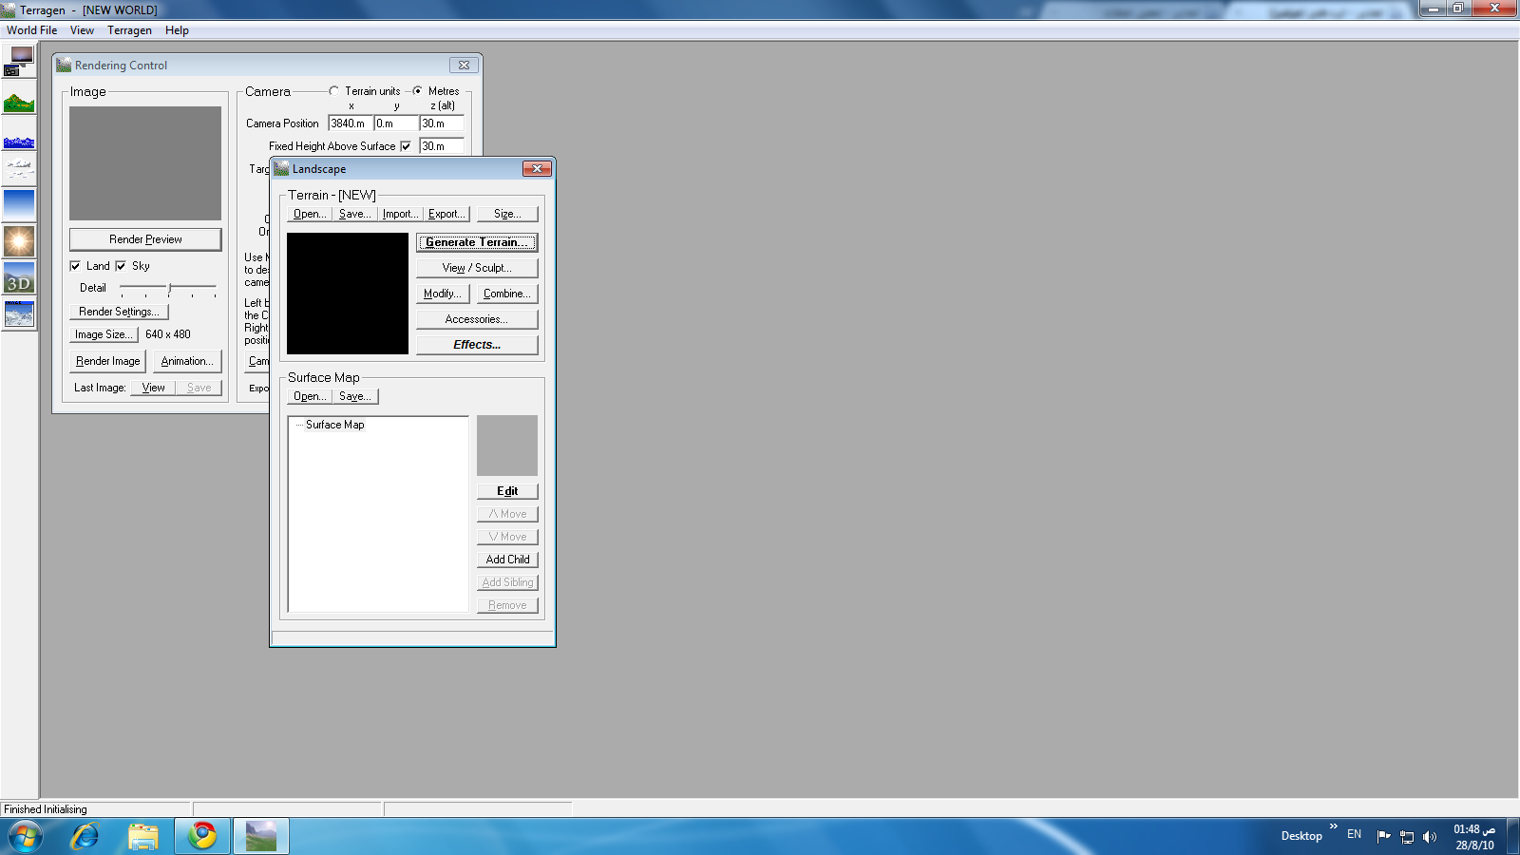Click the EN language indicator
The image size is (1520, 855).
pyautogui.click(x=1354, y=834)
